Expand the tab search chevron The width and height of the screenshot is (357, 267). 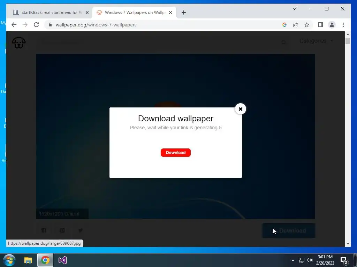pos(295,9)
